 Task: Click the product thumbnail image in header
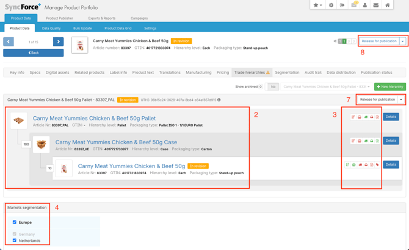(79, 45)
